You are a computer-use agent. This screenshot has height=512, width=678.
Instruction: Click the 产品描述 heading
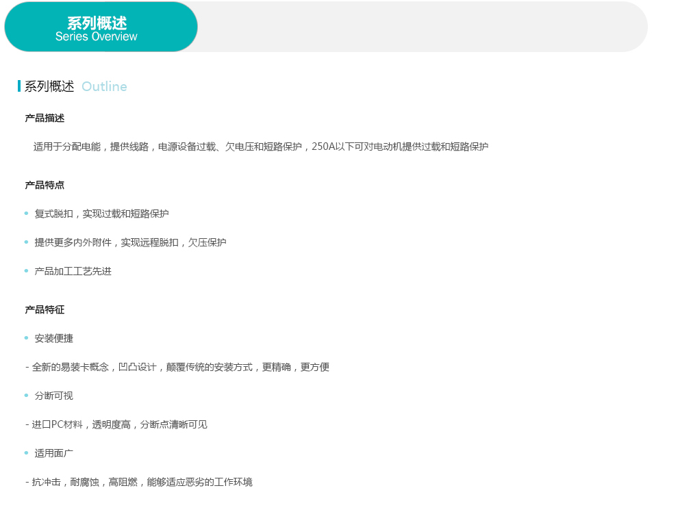pyautogui.click(x=45, y=118)
